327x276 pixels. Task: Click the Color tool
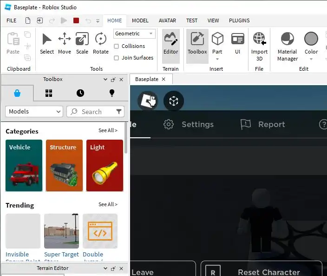(x=311, y=43)
